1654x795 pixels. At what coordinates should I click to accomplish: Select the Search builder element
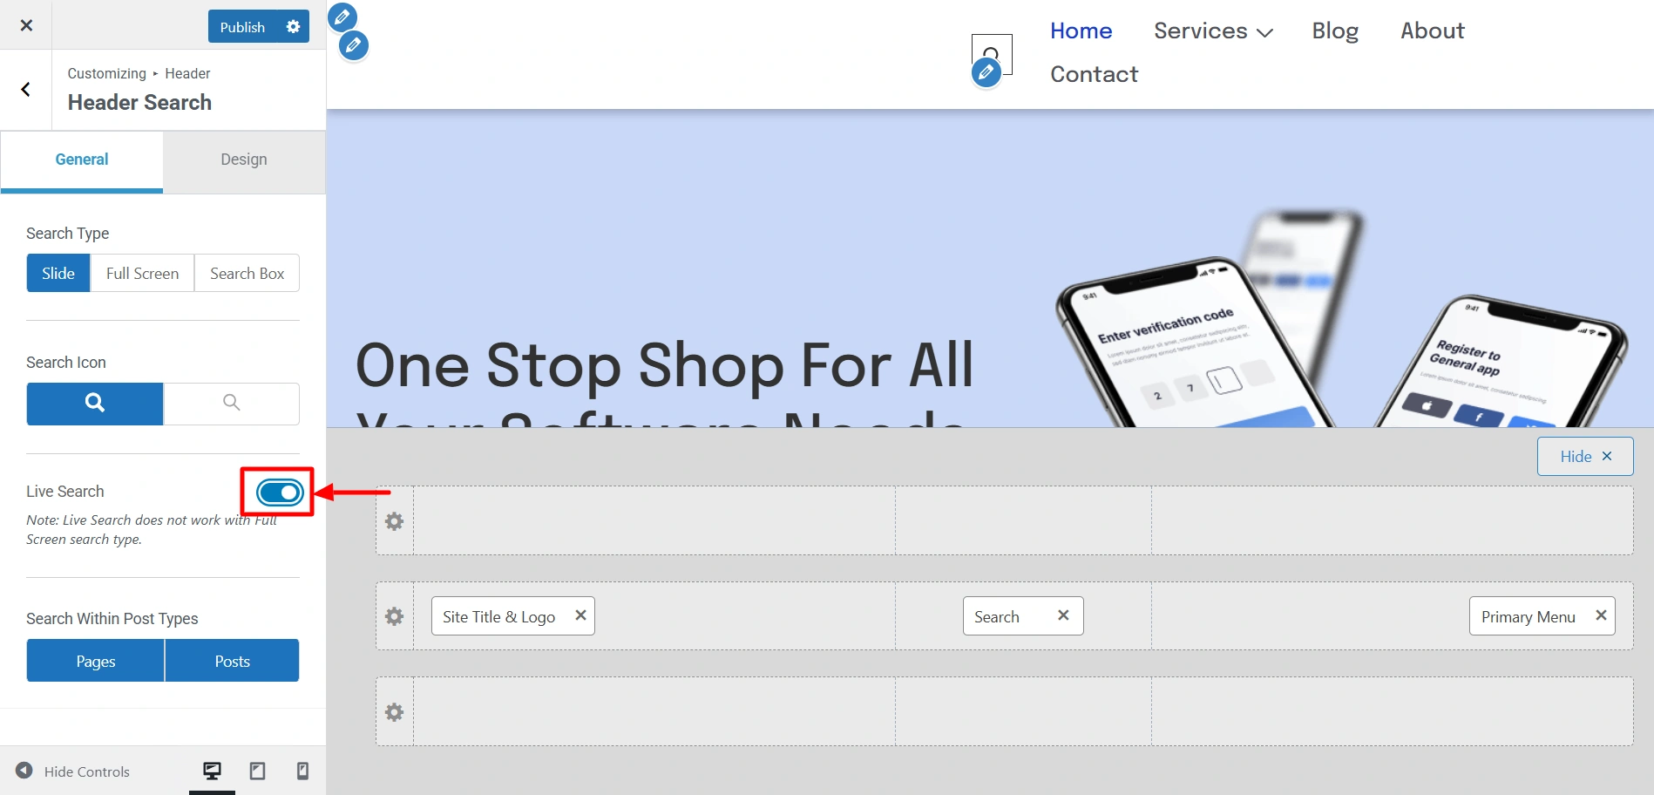[x=997, y=617]
